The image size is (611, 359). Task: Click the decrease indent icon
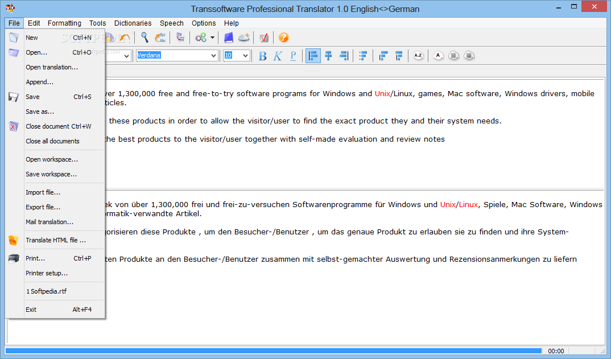point(383,56)
